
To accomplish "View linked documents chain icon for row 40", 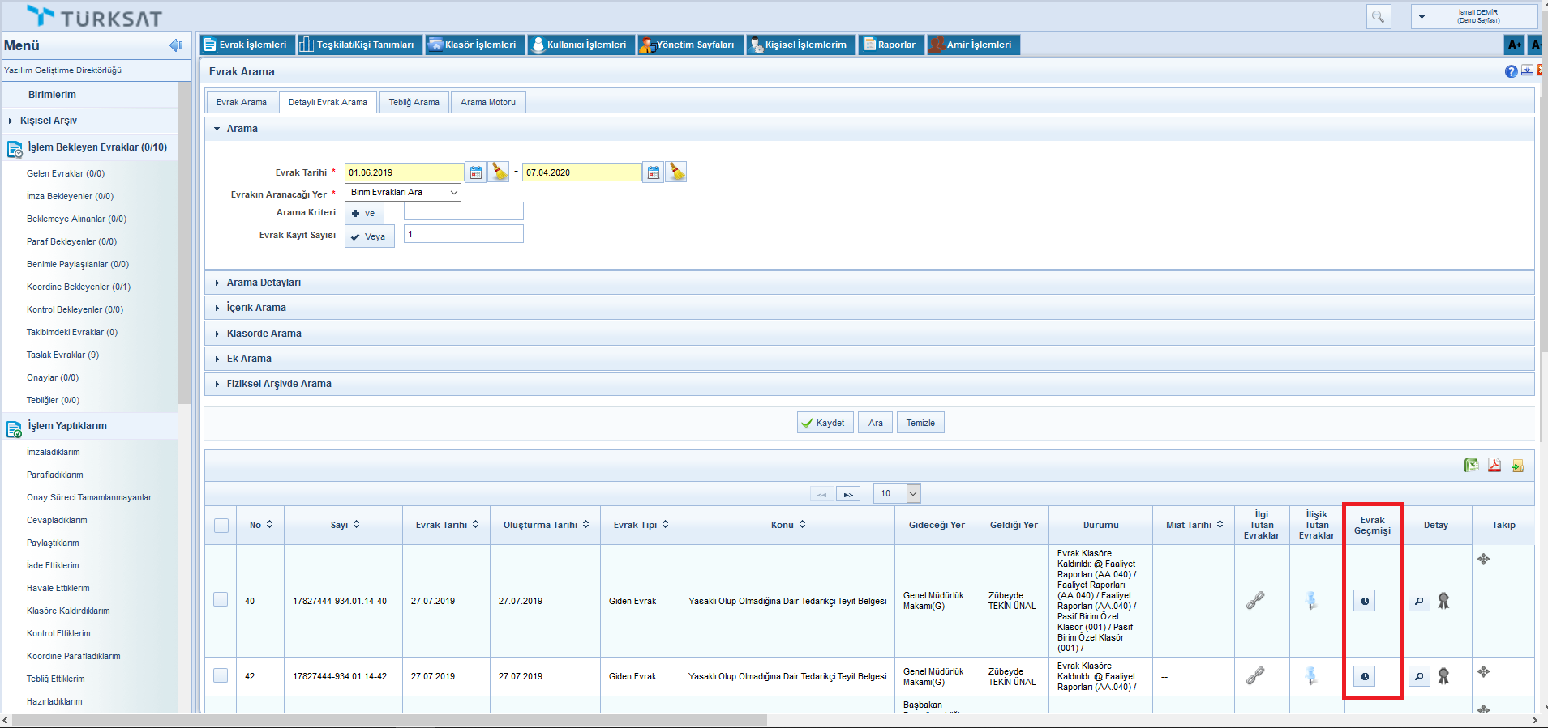I will click(1255, 601).
